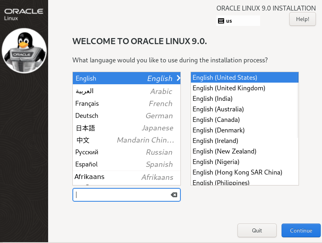Choose Deutsch German language
Image resolution: width=322 pixels, height=243 pixels.
click(x=127, y=115)
